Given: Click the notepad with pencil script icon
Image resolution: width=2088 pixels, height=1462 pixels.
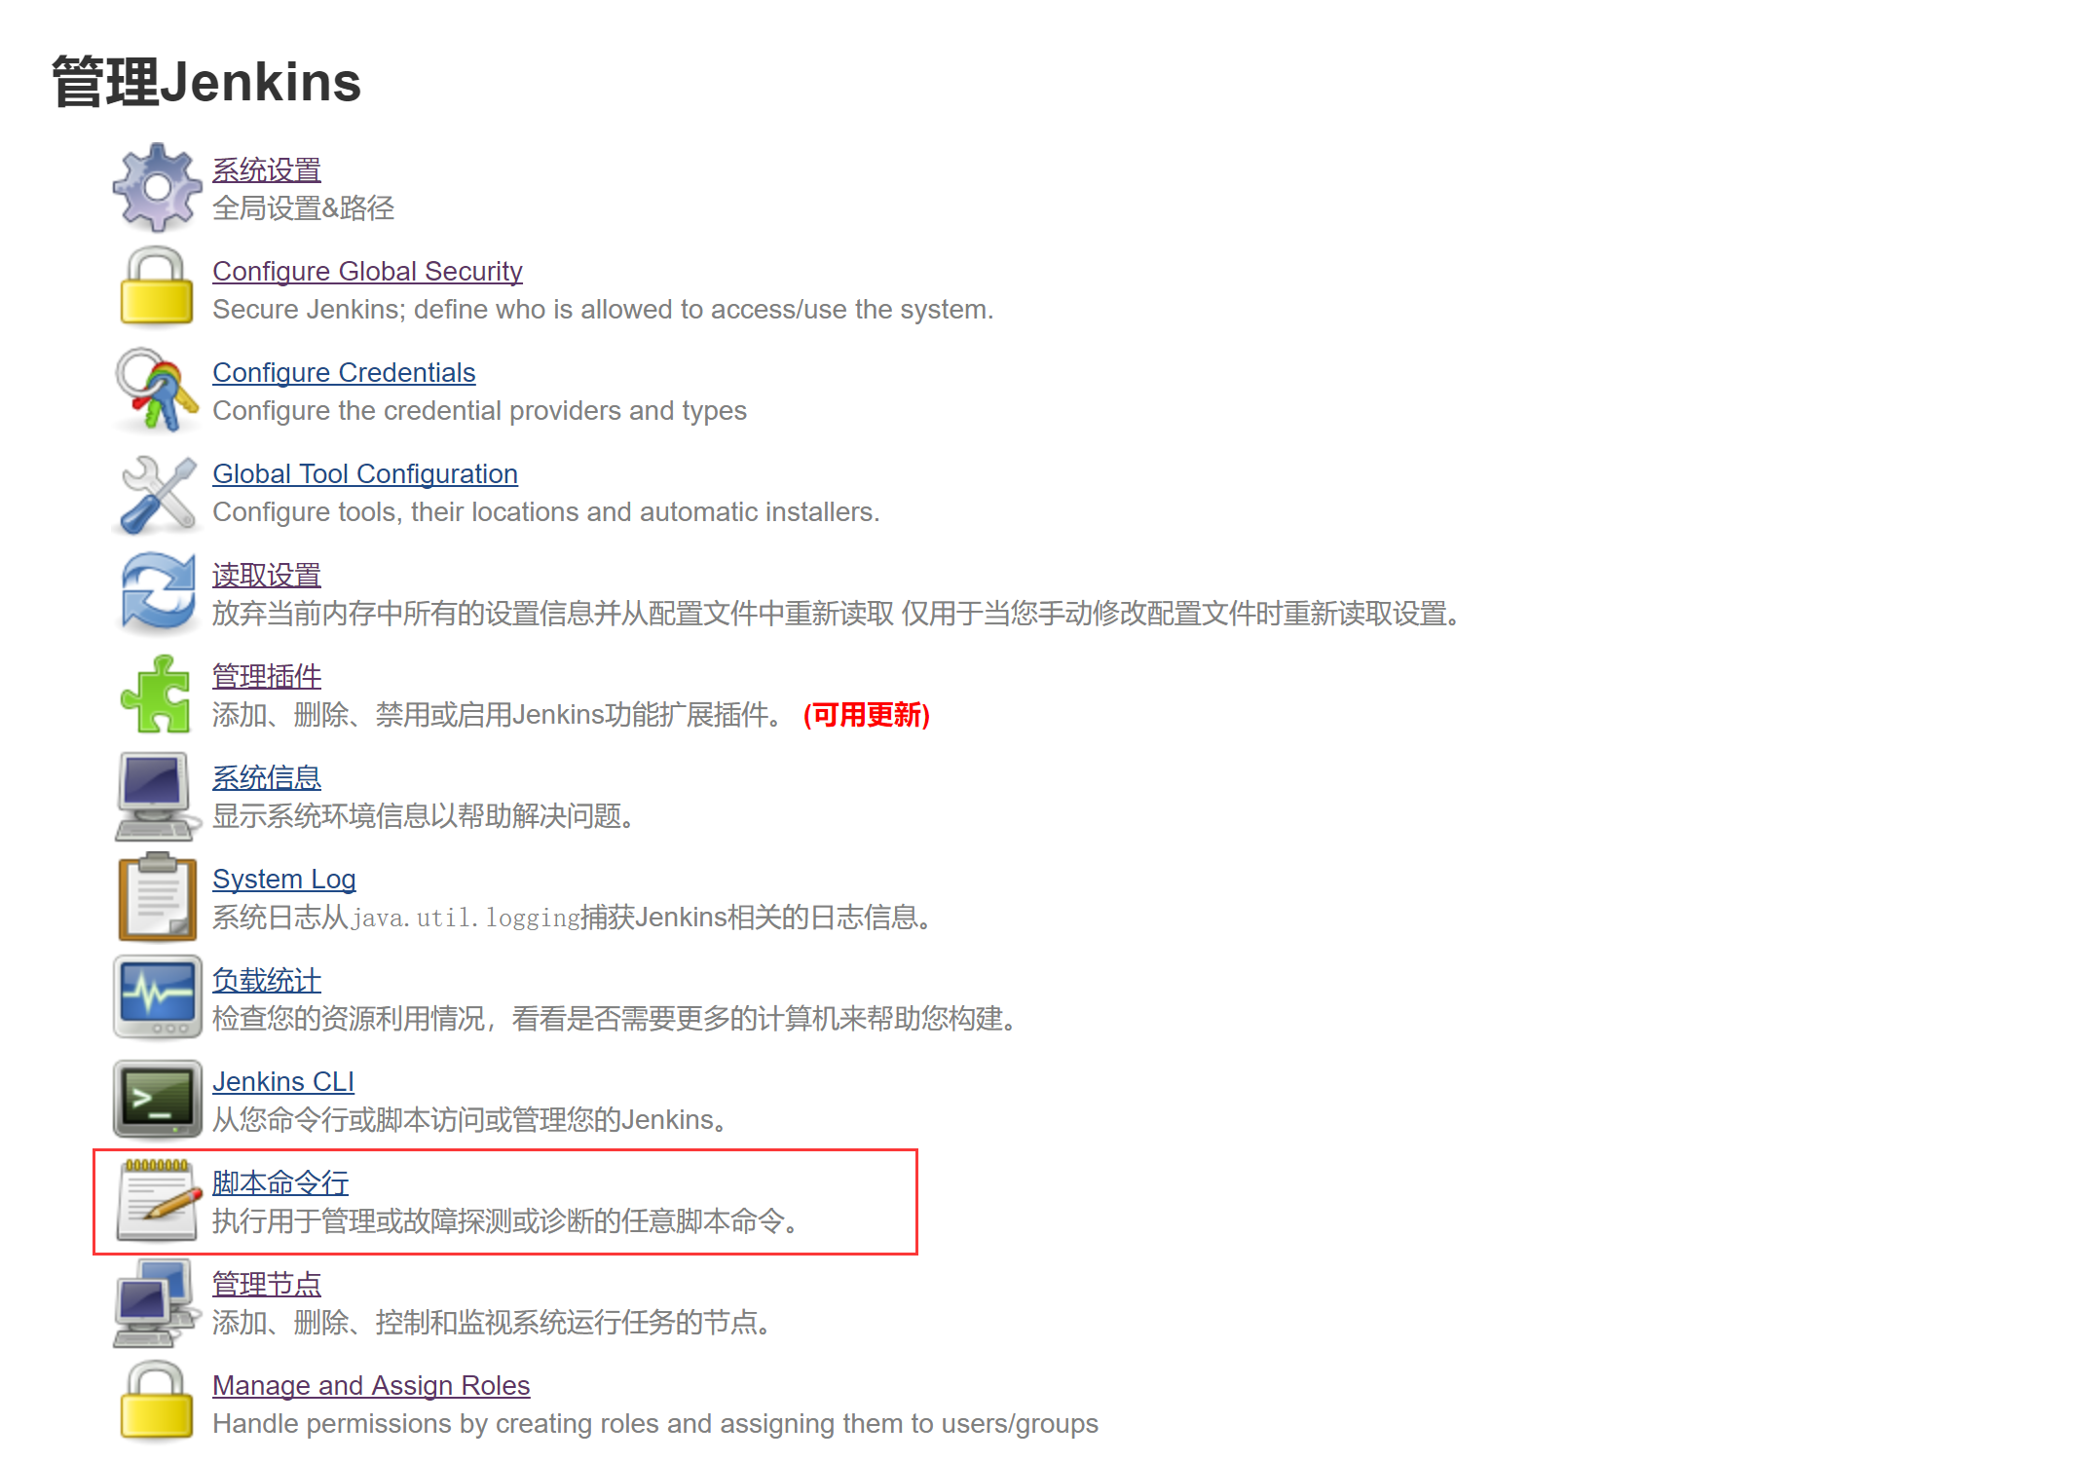Looking at the screenshot, I should pos(157,1200).
